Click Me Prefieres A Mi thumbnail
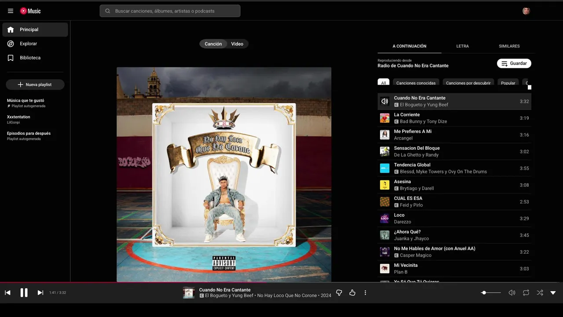This screenshot has height=317, width=563. click(385, 135)
